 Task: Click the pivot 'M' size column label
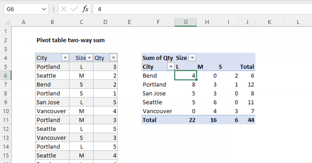(200, 67)
